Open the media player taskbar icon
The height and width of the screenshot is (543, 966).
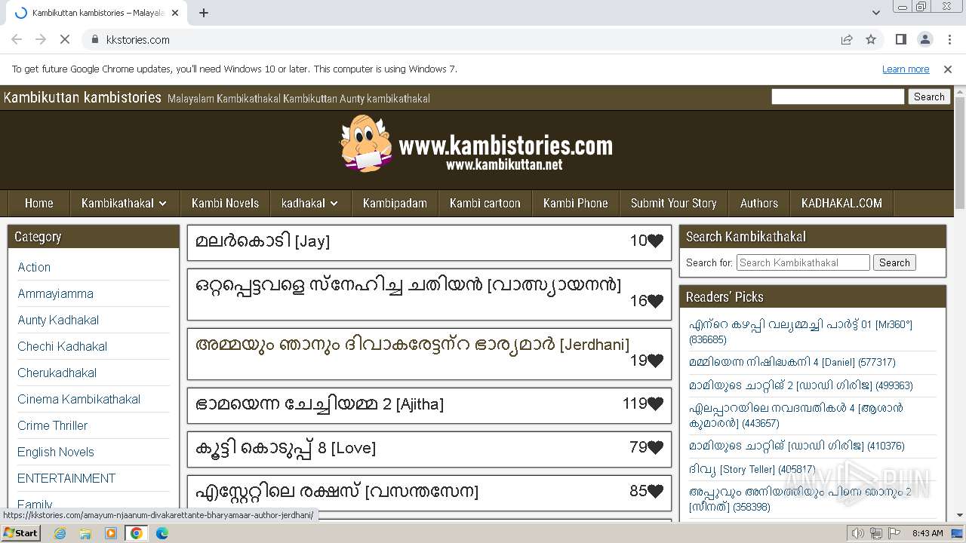[111, 533]
